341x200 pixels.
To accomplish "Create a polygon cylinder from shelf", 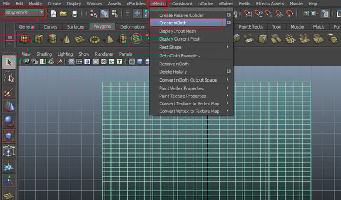I will (x=53, y=39).
